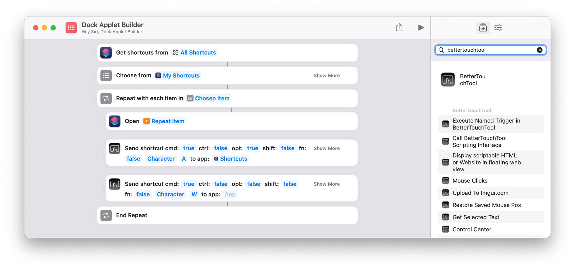Viewport: 575px width, 270px height.
Task: Toggle fn false in second Send shortcut
Action: [x=143, y=194]
